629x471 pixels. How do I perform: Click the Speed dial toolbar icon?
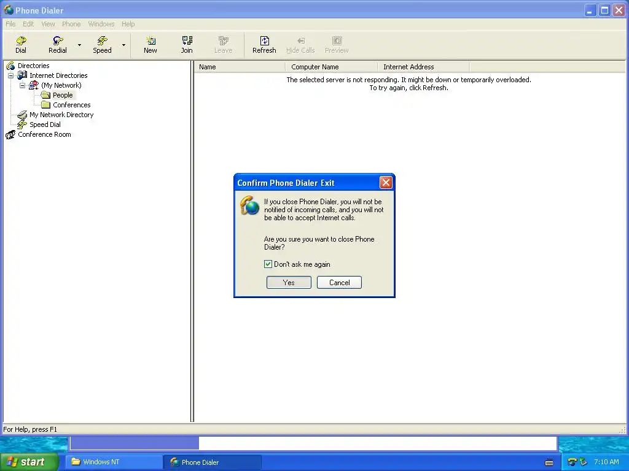click(103, 45)
